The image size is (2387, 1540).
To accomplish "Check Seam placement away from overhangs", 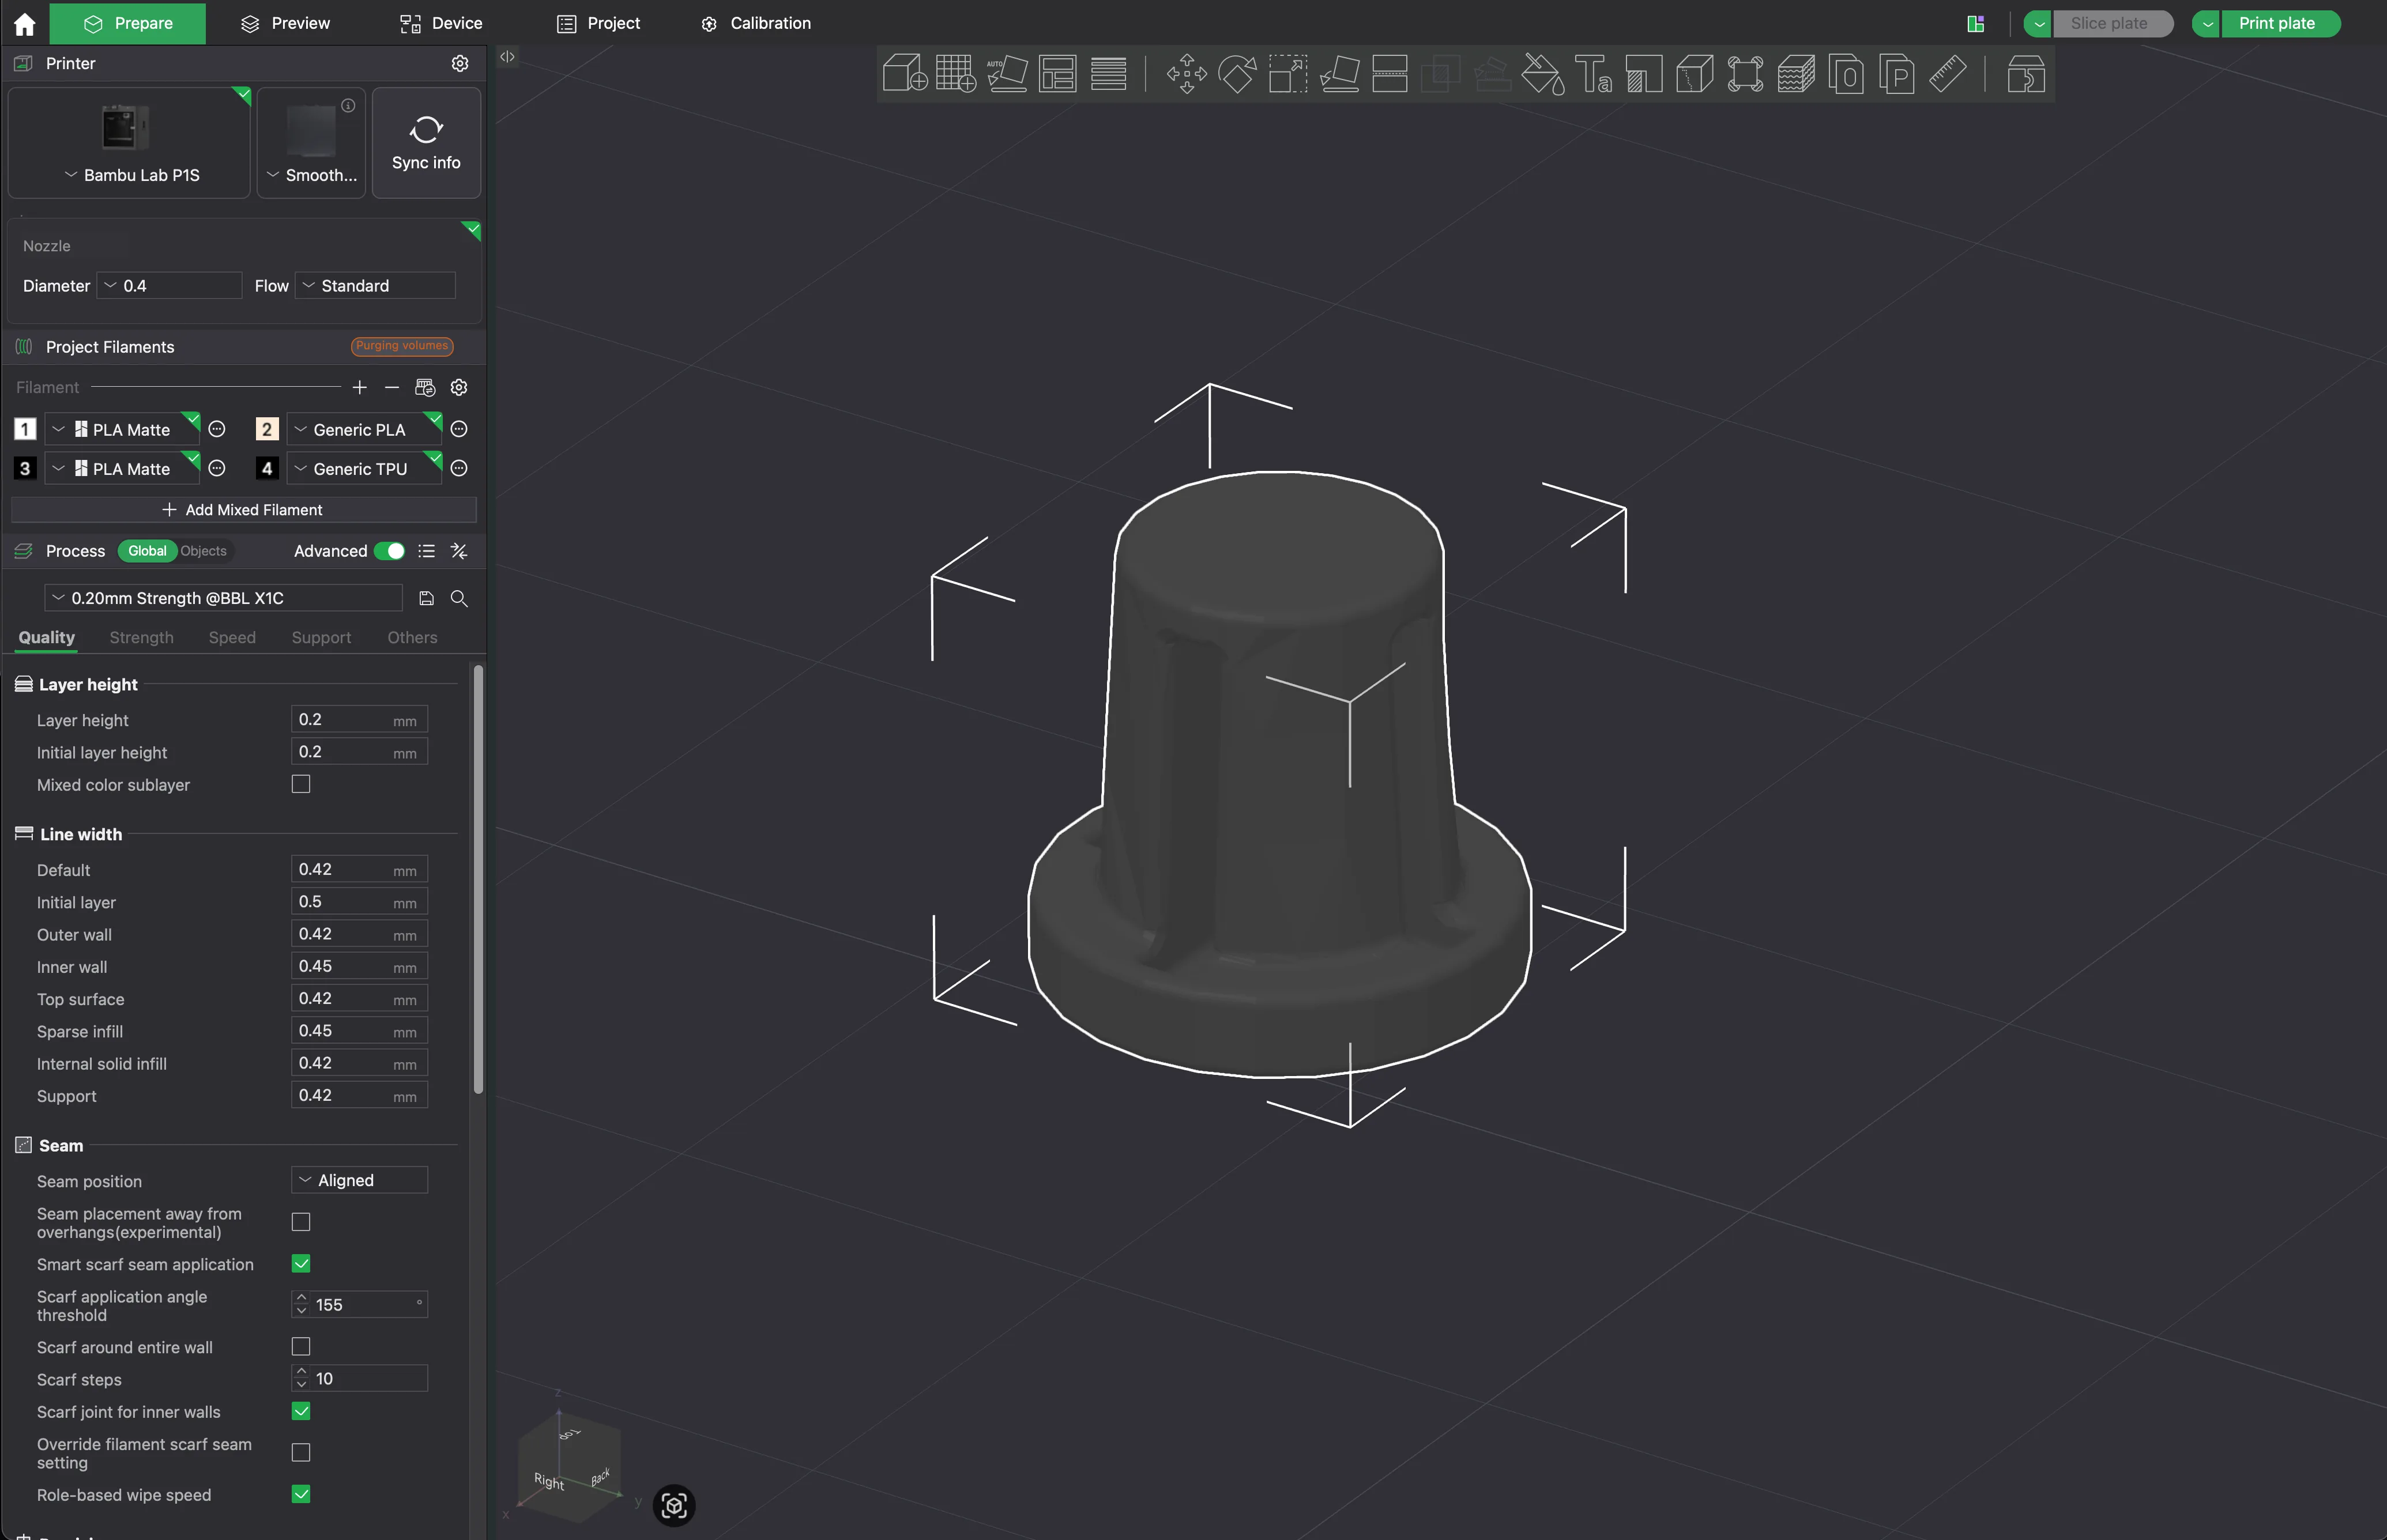I will click(301, 1222).
